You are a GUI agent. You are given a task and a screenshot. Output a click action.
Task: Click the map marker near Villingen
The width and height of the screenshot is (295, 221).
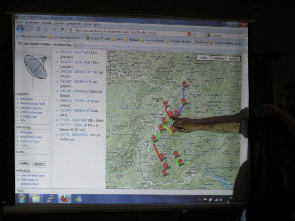[175, 154]
